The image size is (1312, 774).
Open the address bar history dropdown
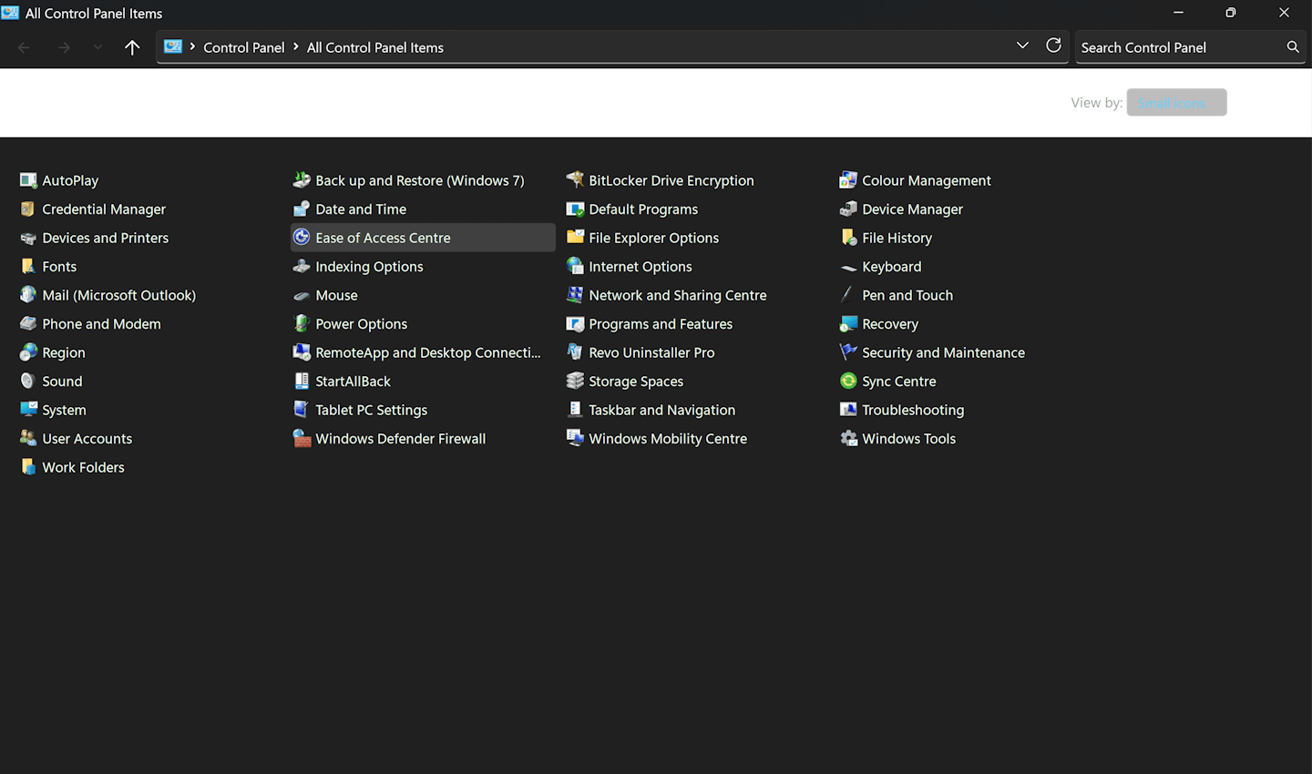coord(1022,46)
